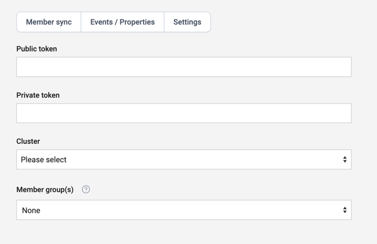This screenshot has height=244, width=377.
Task: Click the Cluster field label
Action: tap(28, 141)
